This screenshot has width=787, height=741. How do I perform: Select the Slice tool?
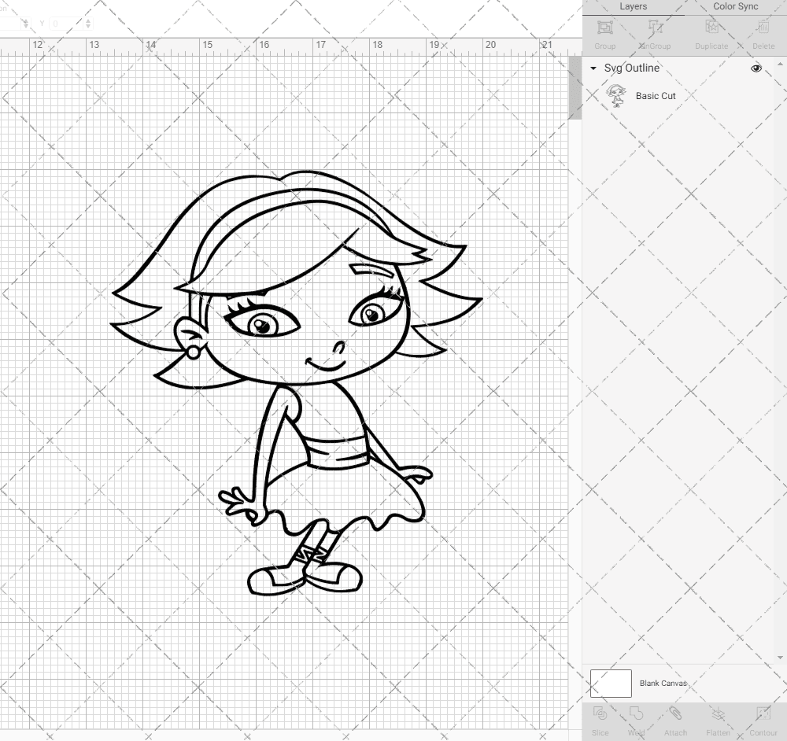[600, 718]
